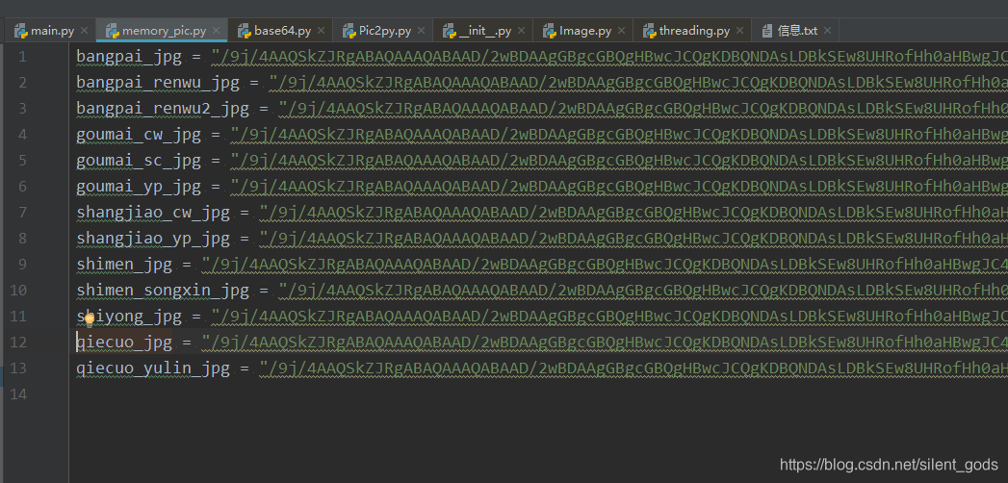This screenshot has width=1008, height=483.
Task: Click the bangpai_renwu_jpg variable
Action: [x=158, y=82]
